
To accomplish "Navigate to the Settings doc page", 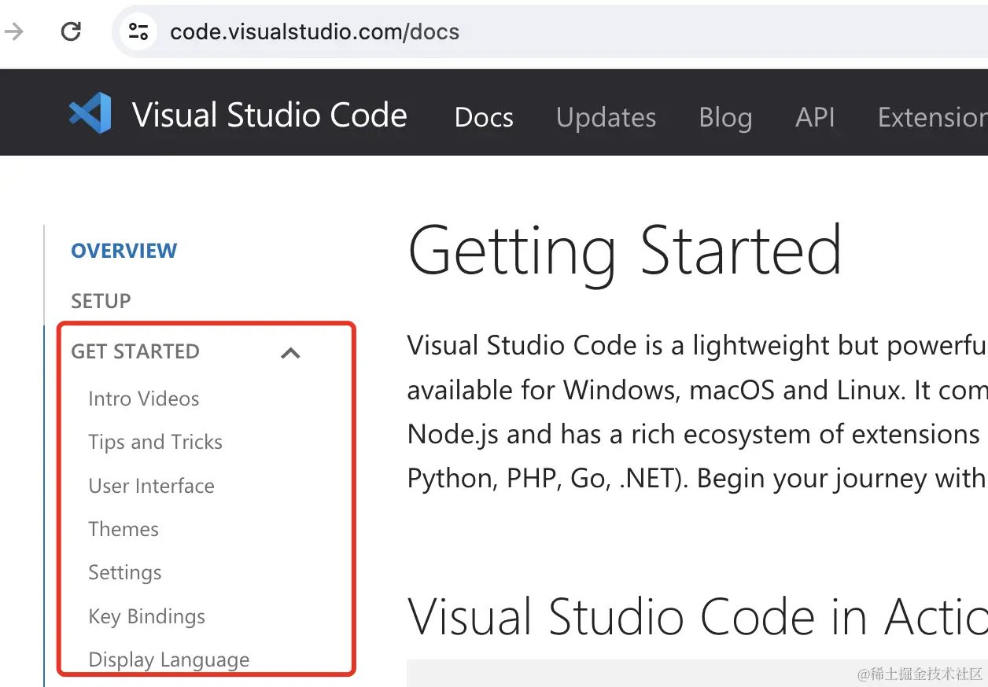I will pyautogui.click(x=125, y=572).
